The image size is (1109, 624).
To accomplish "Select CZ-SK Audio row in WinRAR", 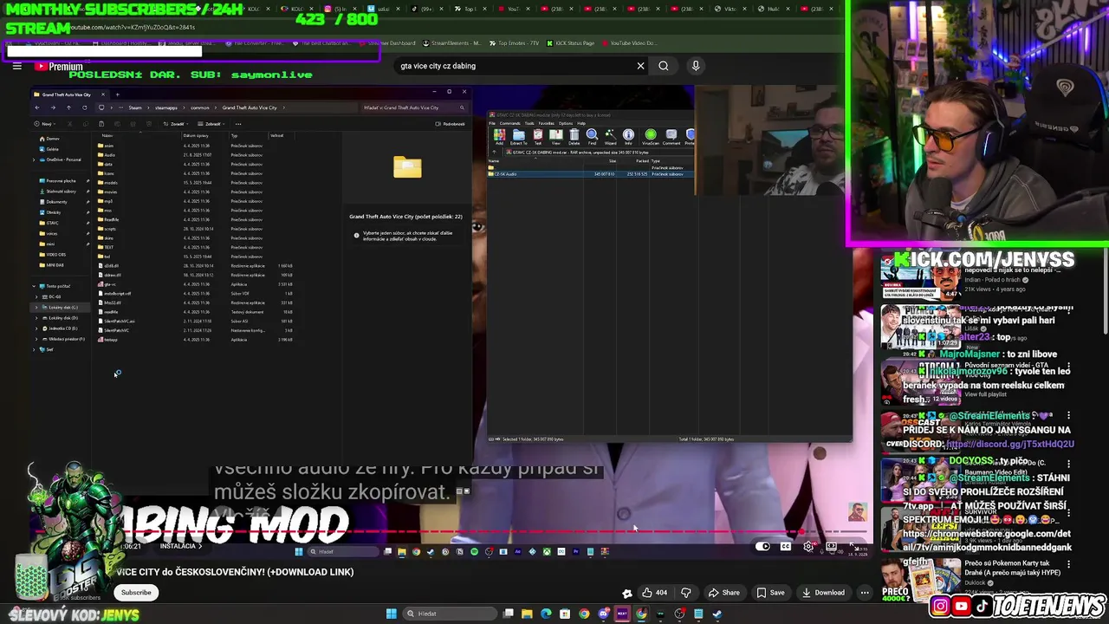I will click(591, 174).
